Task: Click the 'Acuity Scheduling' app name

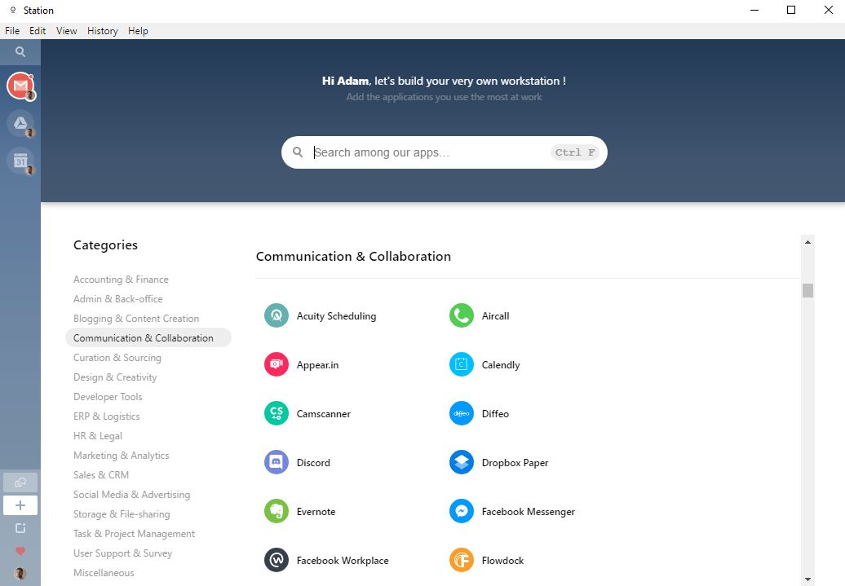Action: point(336,316)
